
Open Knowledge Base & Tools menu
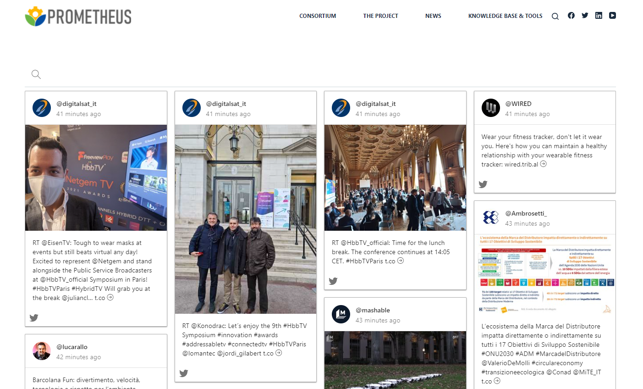pyautogui.click(x=505, y=16)
